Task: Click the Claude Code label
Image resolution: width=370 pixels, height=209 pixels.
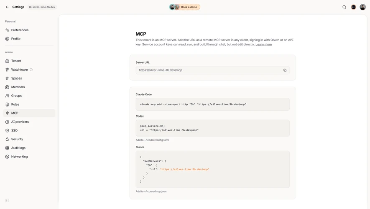Action: (144, 95)
